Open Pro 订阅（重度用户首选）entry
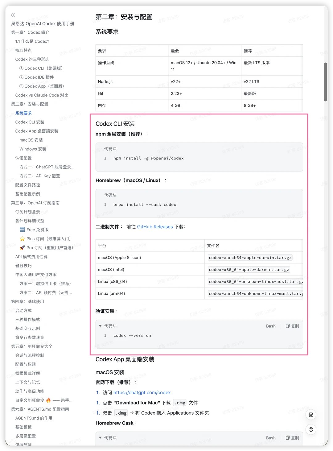This screenshot has width=333, height=451. tap(47, 248)
